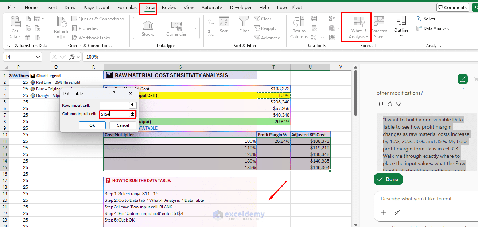Close the Data Table dialog

point(131,94)
